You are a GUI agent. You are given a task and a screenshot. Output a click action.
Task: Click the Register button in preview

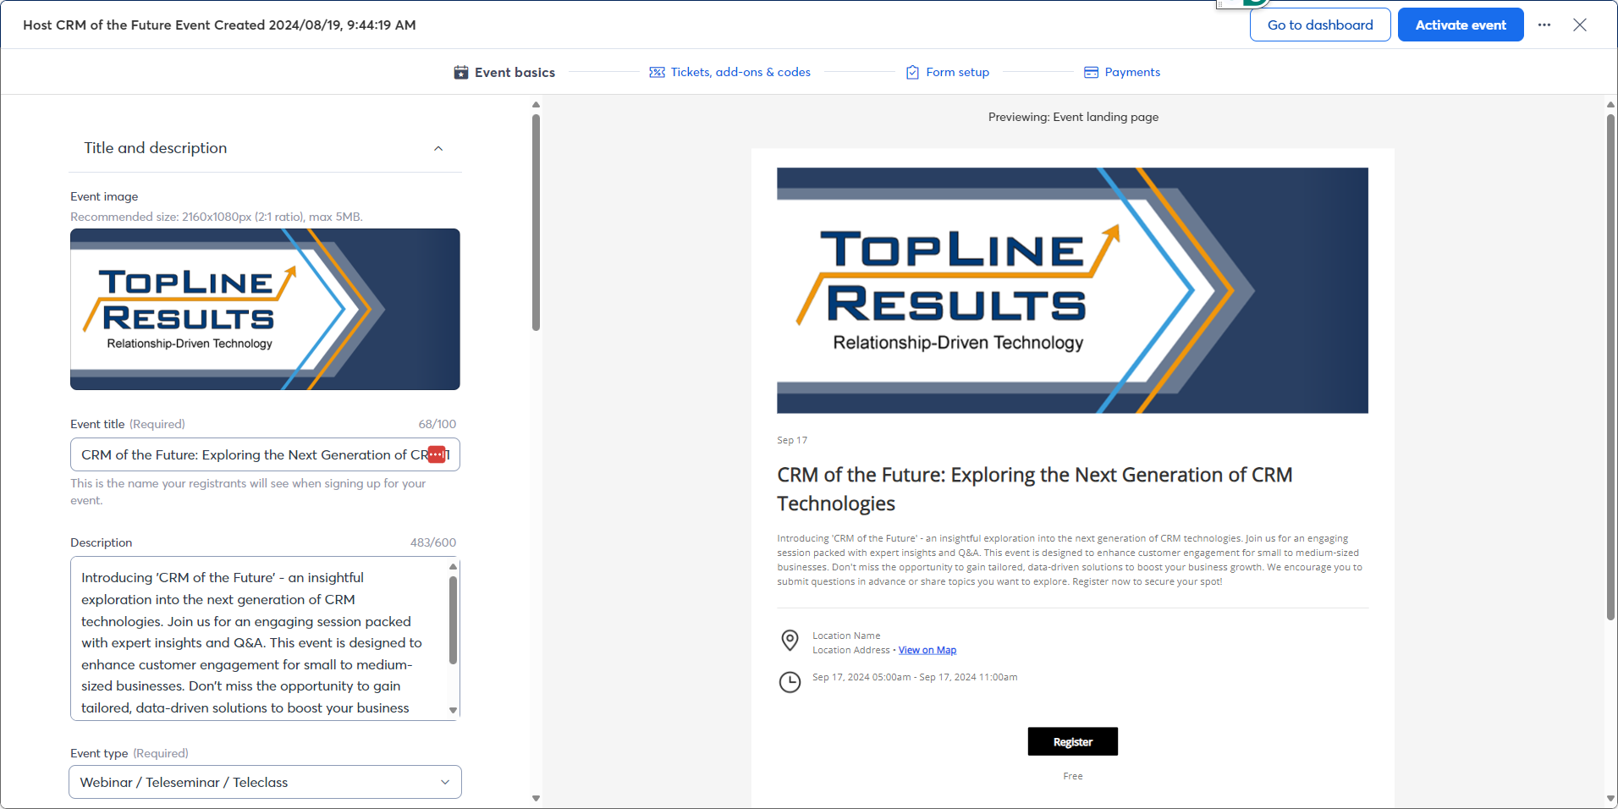pos(1073,742)
